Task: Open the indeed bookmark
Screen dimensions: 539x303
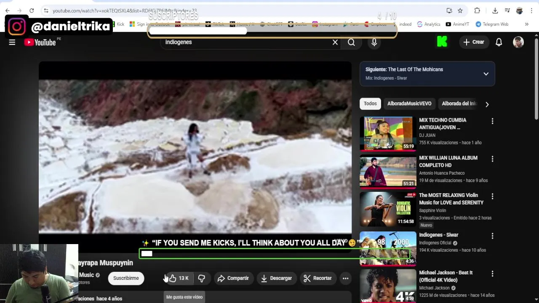Action: [x=405, y=24]
